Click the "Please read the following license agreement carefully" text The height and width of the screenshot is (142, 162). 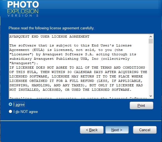[x=51, y=28]
